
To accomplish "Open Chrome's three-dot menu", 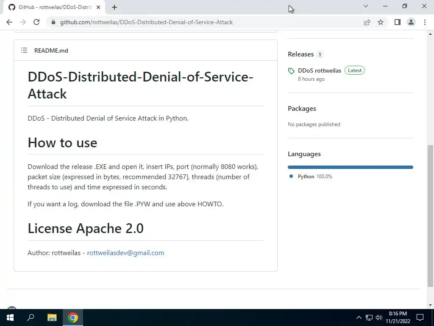I will coord(425,22).
